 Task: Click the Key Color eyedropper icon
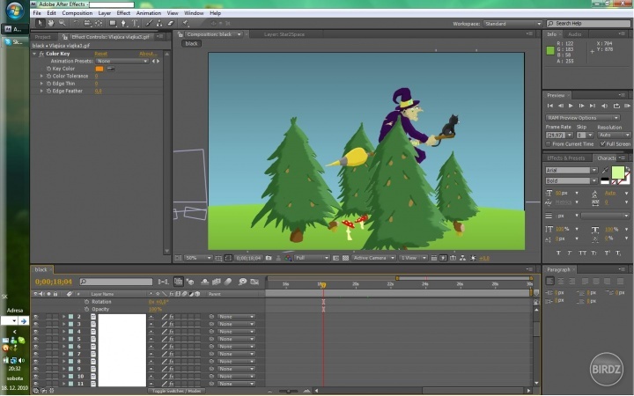coord(111,69)
